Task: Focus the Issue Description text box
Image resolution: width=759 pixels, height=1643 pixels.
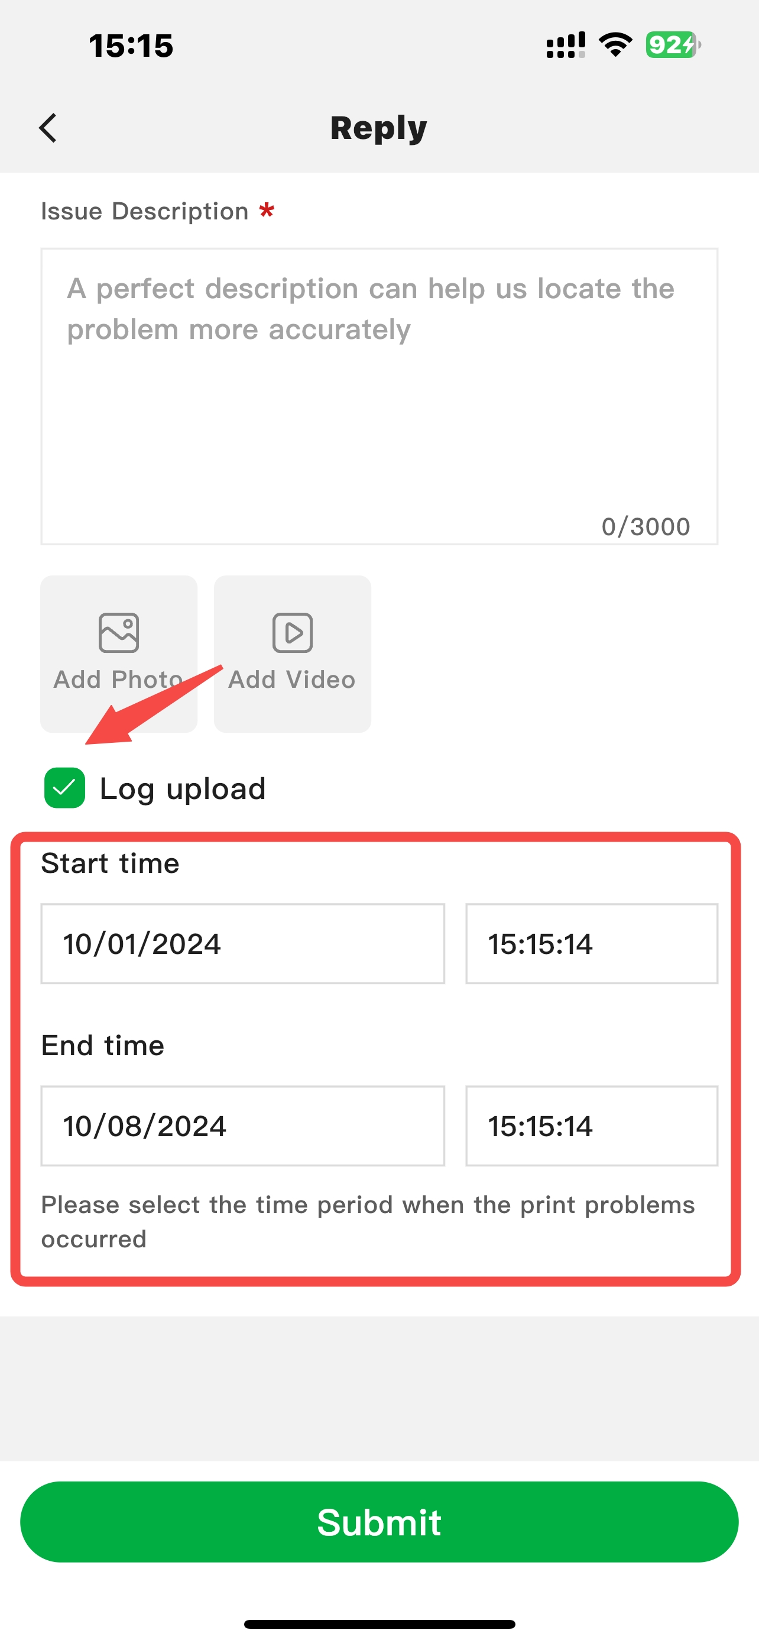Action: click(379, 396)
